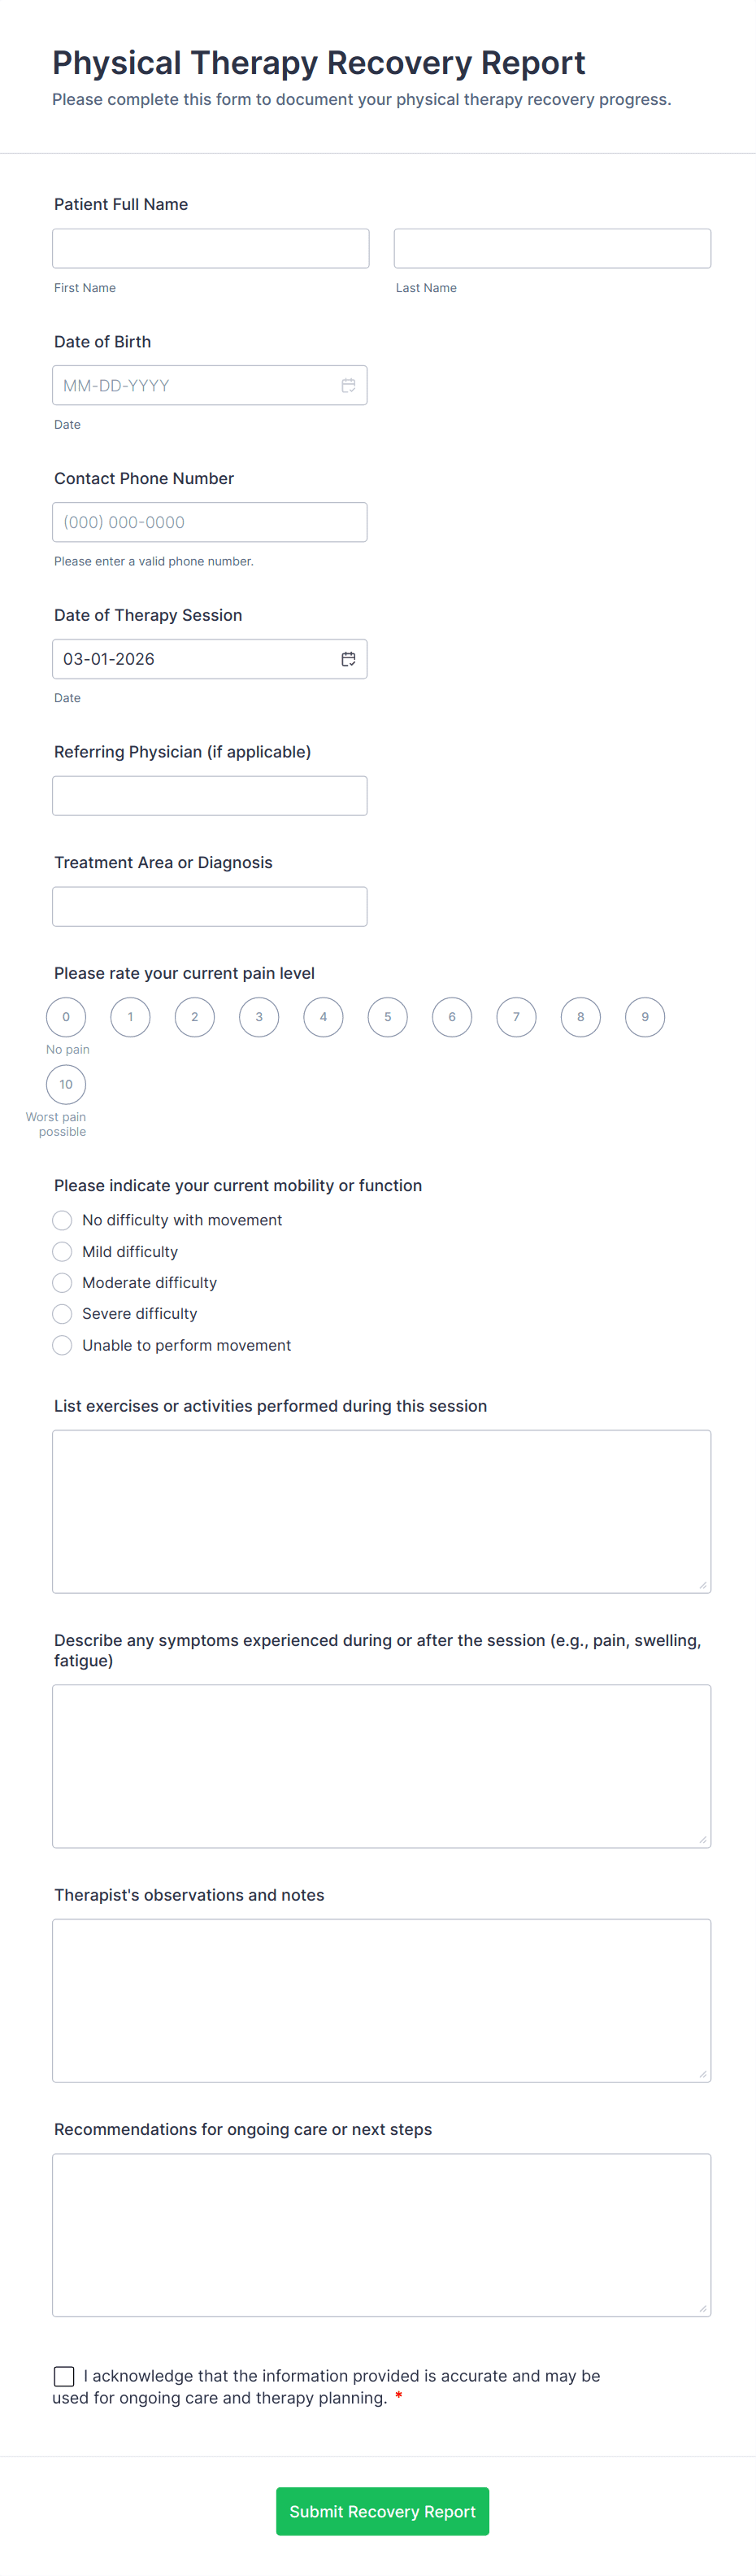756x2576 pixels.
Task: Open the Therapy Session date calendar icon
Action: (348, 659)
